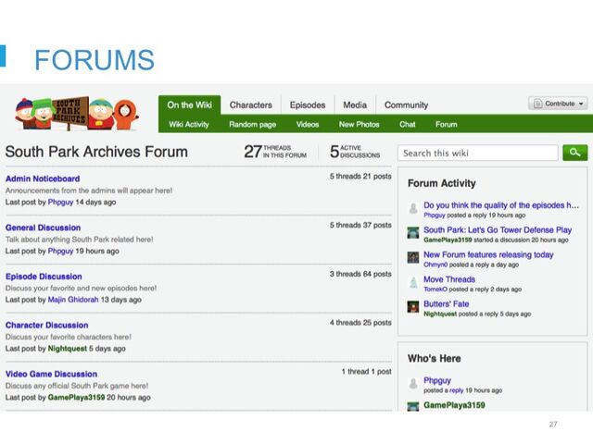Screen dimensions: 593x444
Task: Click GamePlaya3159 under Video Game Discussion
Action: pos(76,398)
